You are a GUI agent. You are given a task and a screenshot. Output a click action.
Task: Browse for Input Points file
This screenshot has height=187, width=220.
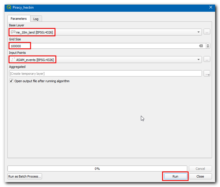point(207,59)
